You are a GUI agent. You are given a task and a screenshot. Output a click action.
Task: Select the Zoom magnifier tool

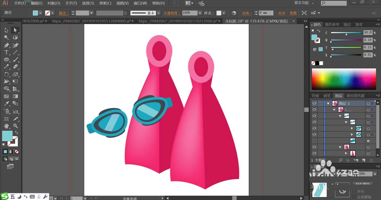point(15,126)
